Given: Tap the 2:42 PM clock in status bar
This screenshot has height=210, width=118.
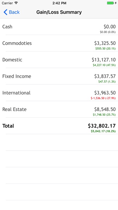Looking at the screenshot, I should (x=59, y=3).
